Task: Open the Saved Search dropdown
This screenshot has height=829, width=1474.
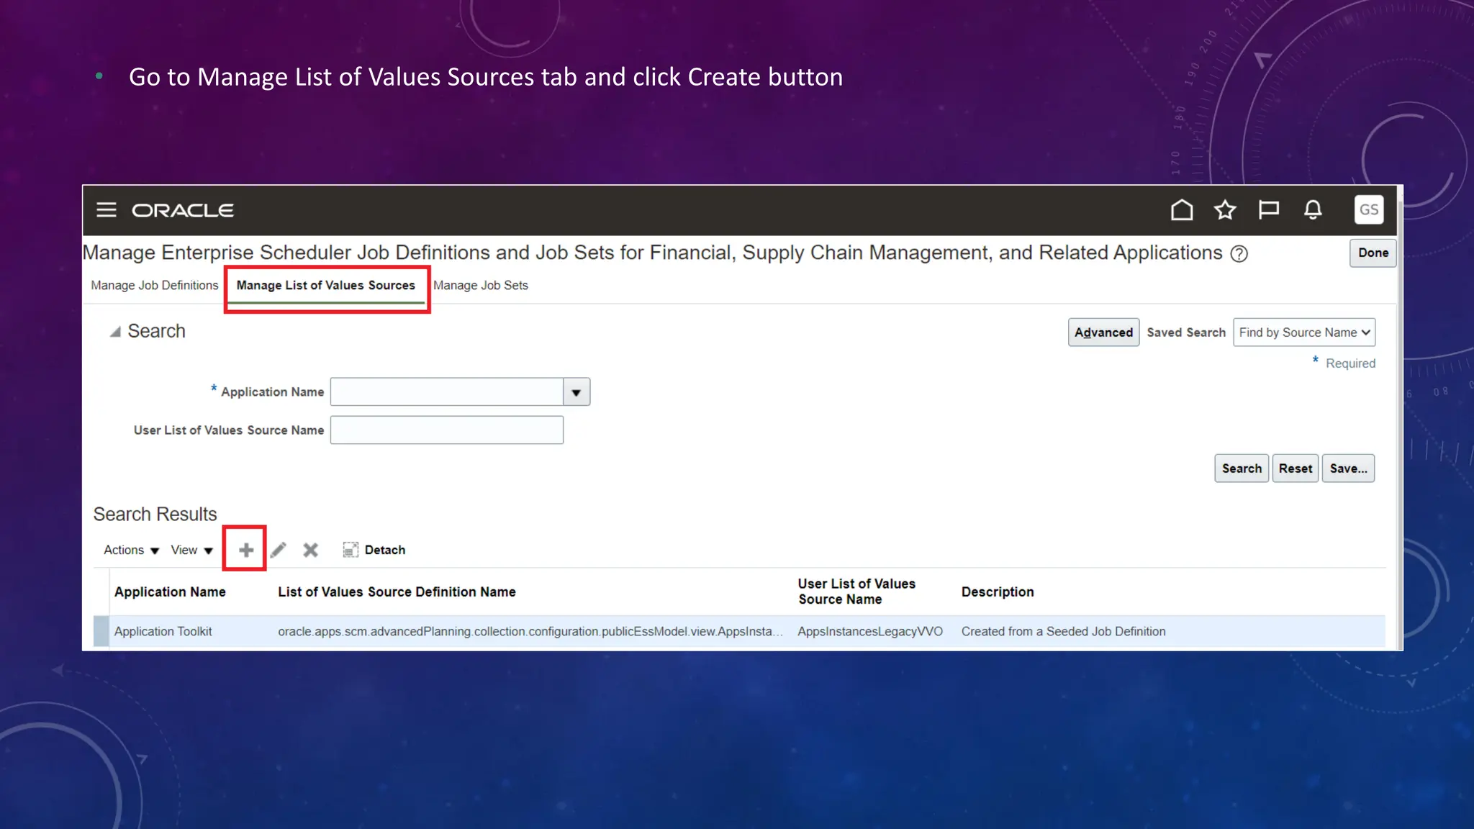Action: (1304, 332)
